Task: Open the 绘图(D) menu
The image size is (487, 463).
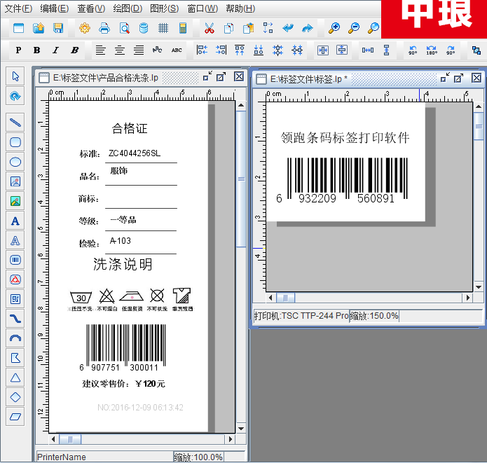Action: 127,8
